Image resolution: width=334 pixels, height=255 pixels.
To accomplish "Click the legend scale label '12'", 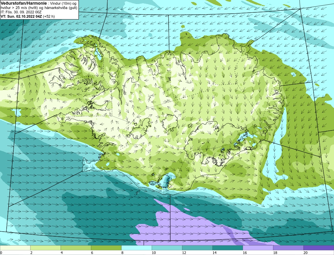I will pyautogui.click(x=184, y=253).
